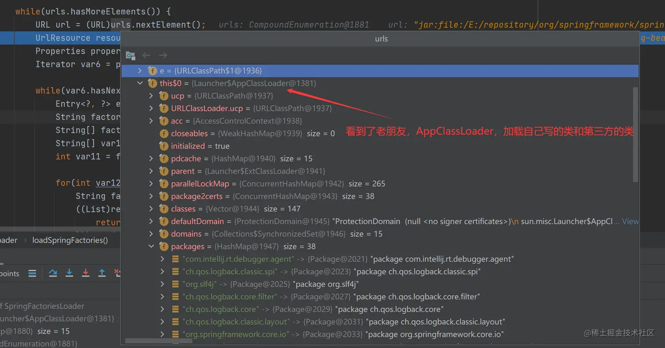
Task: Click the 'SpringFactoriesLoader' frame text in debugger
Action: (44, 306)
